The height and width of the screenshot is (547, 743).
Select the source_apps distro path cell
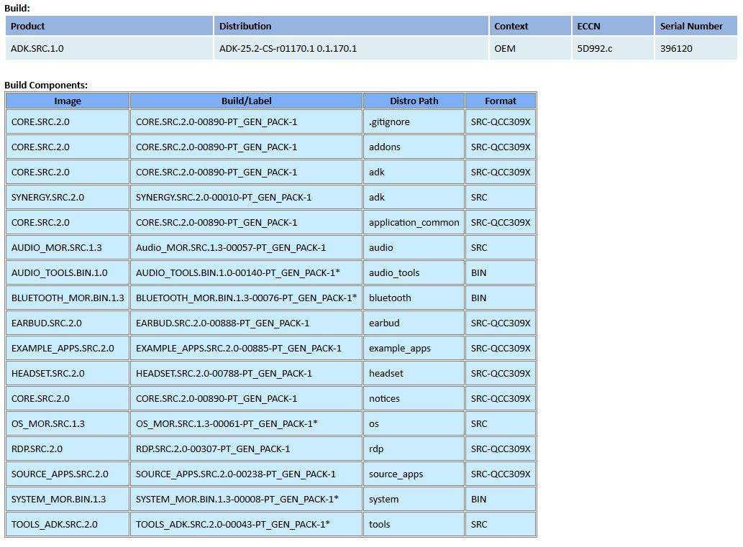point(396,474)
